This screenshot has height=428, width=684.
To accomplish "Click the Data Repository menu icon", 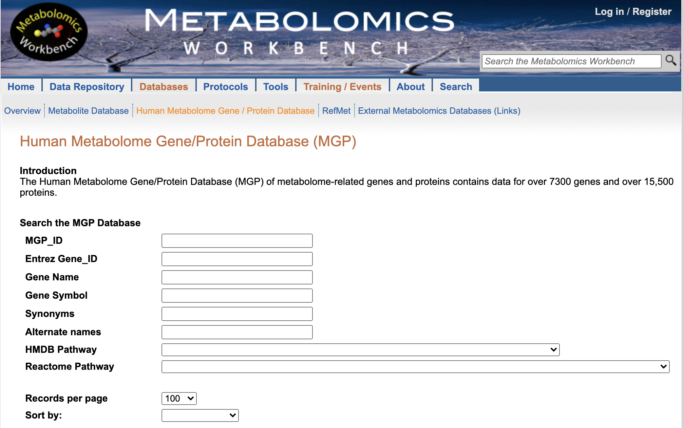I will tap(87, 86).
